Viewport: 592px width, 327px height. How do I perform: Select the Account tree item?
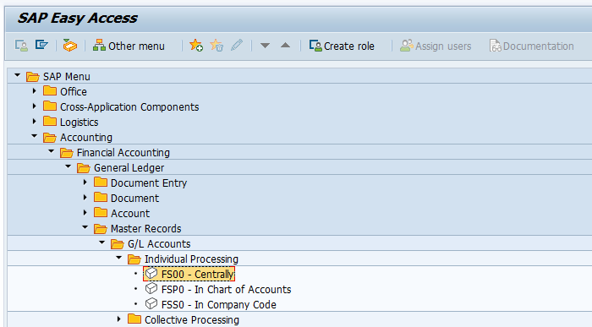130,214
